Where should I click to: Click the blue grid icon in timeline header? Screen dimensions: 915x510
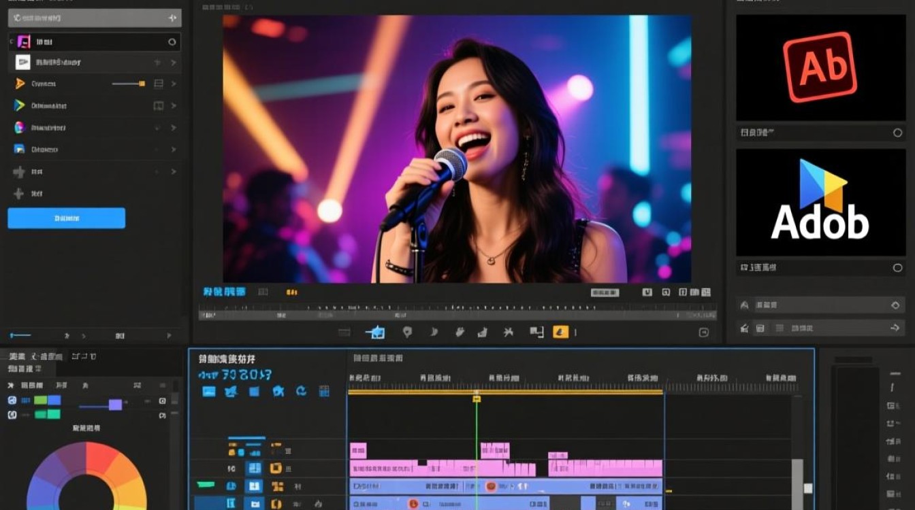pyautogui.click(x=324, y=391)
